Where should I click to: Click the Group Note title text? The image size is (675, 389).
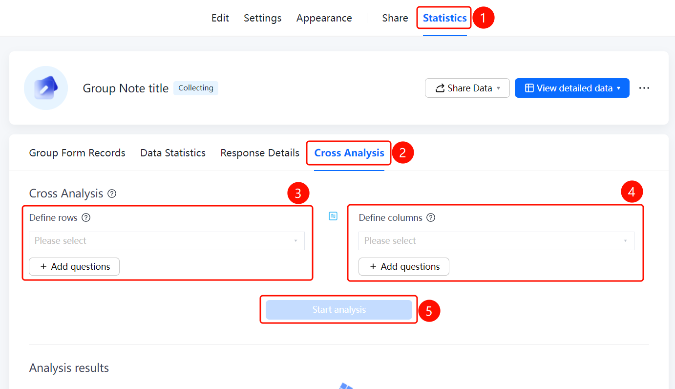[126, 88]
